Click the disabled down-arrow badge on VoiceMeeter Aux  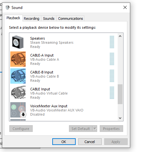click(23, 115)
